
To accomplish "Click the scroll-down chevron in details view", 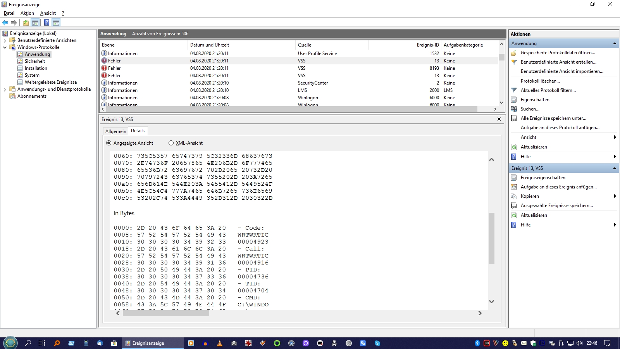I will pyautogui.click(x=491, y=301).
